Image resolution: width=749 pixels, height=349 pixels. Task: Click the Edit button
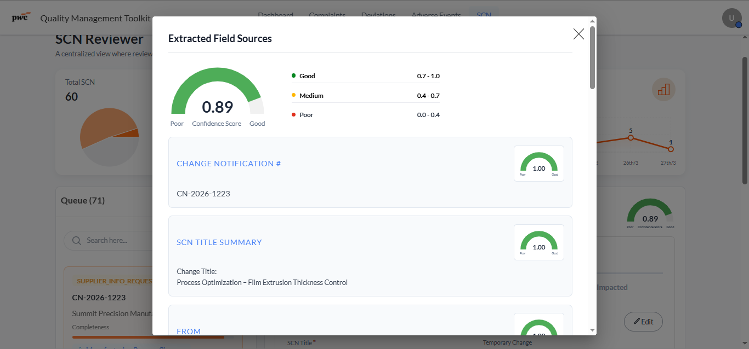click(x=643, y=322)
